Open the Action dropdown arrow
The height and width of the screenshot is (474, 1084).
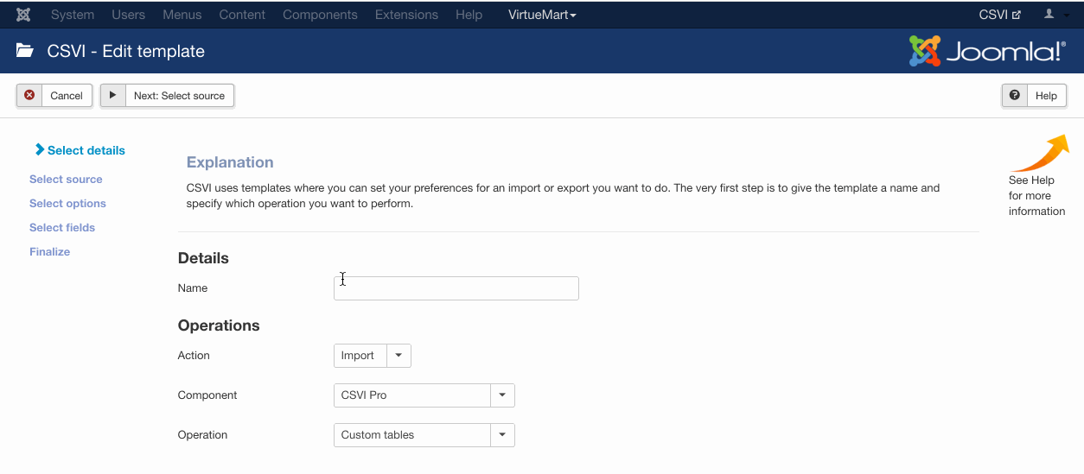click(x=399, y=356)
